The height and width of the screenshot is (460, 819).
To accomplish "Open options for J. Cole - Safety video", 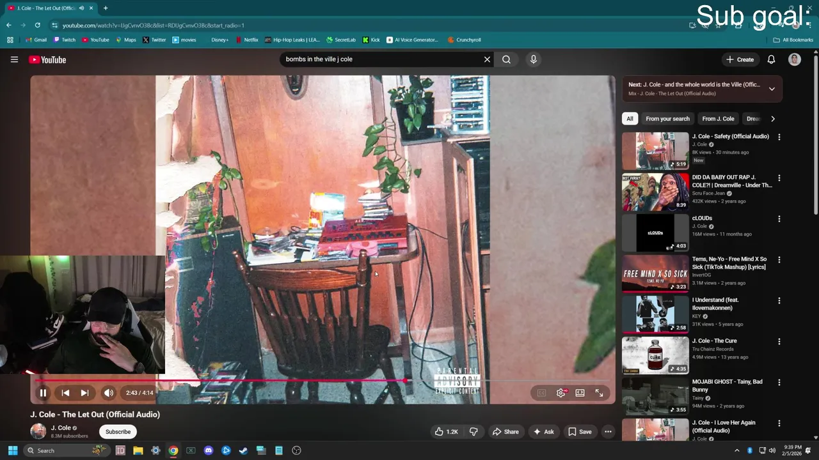I will [779, 137].
